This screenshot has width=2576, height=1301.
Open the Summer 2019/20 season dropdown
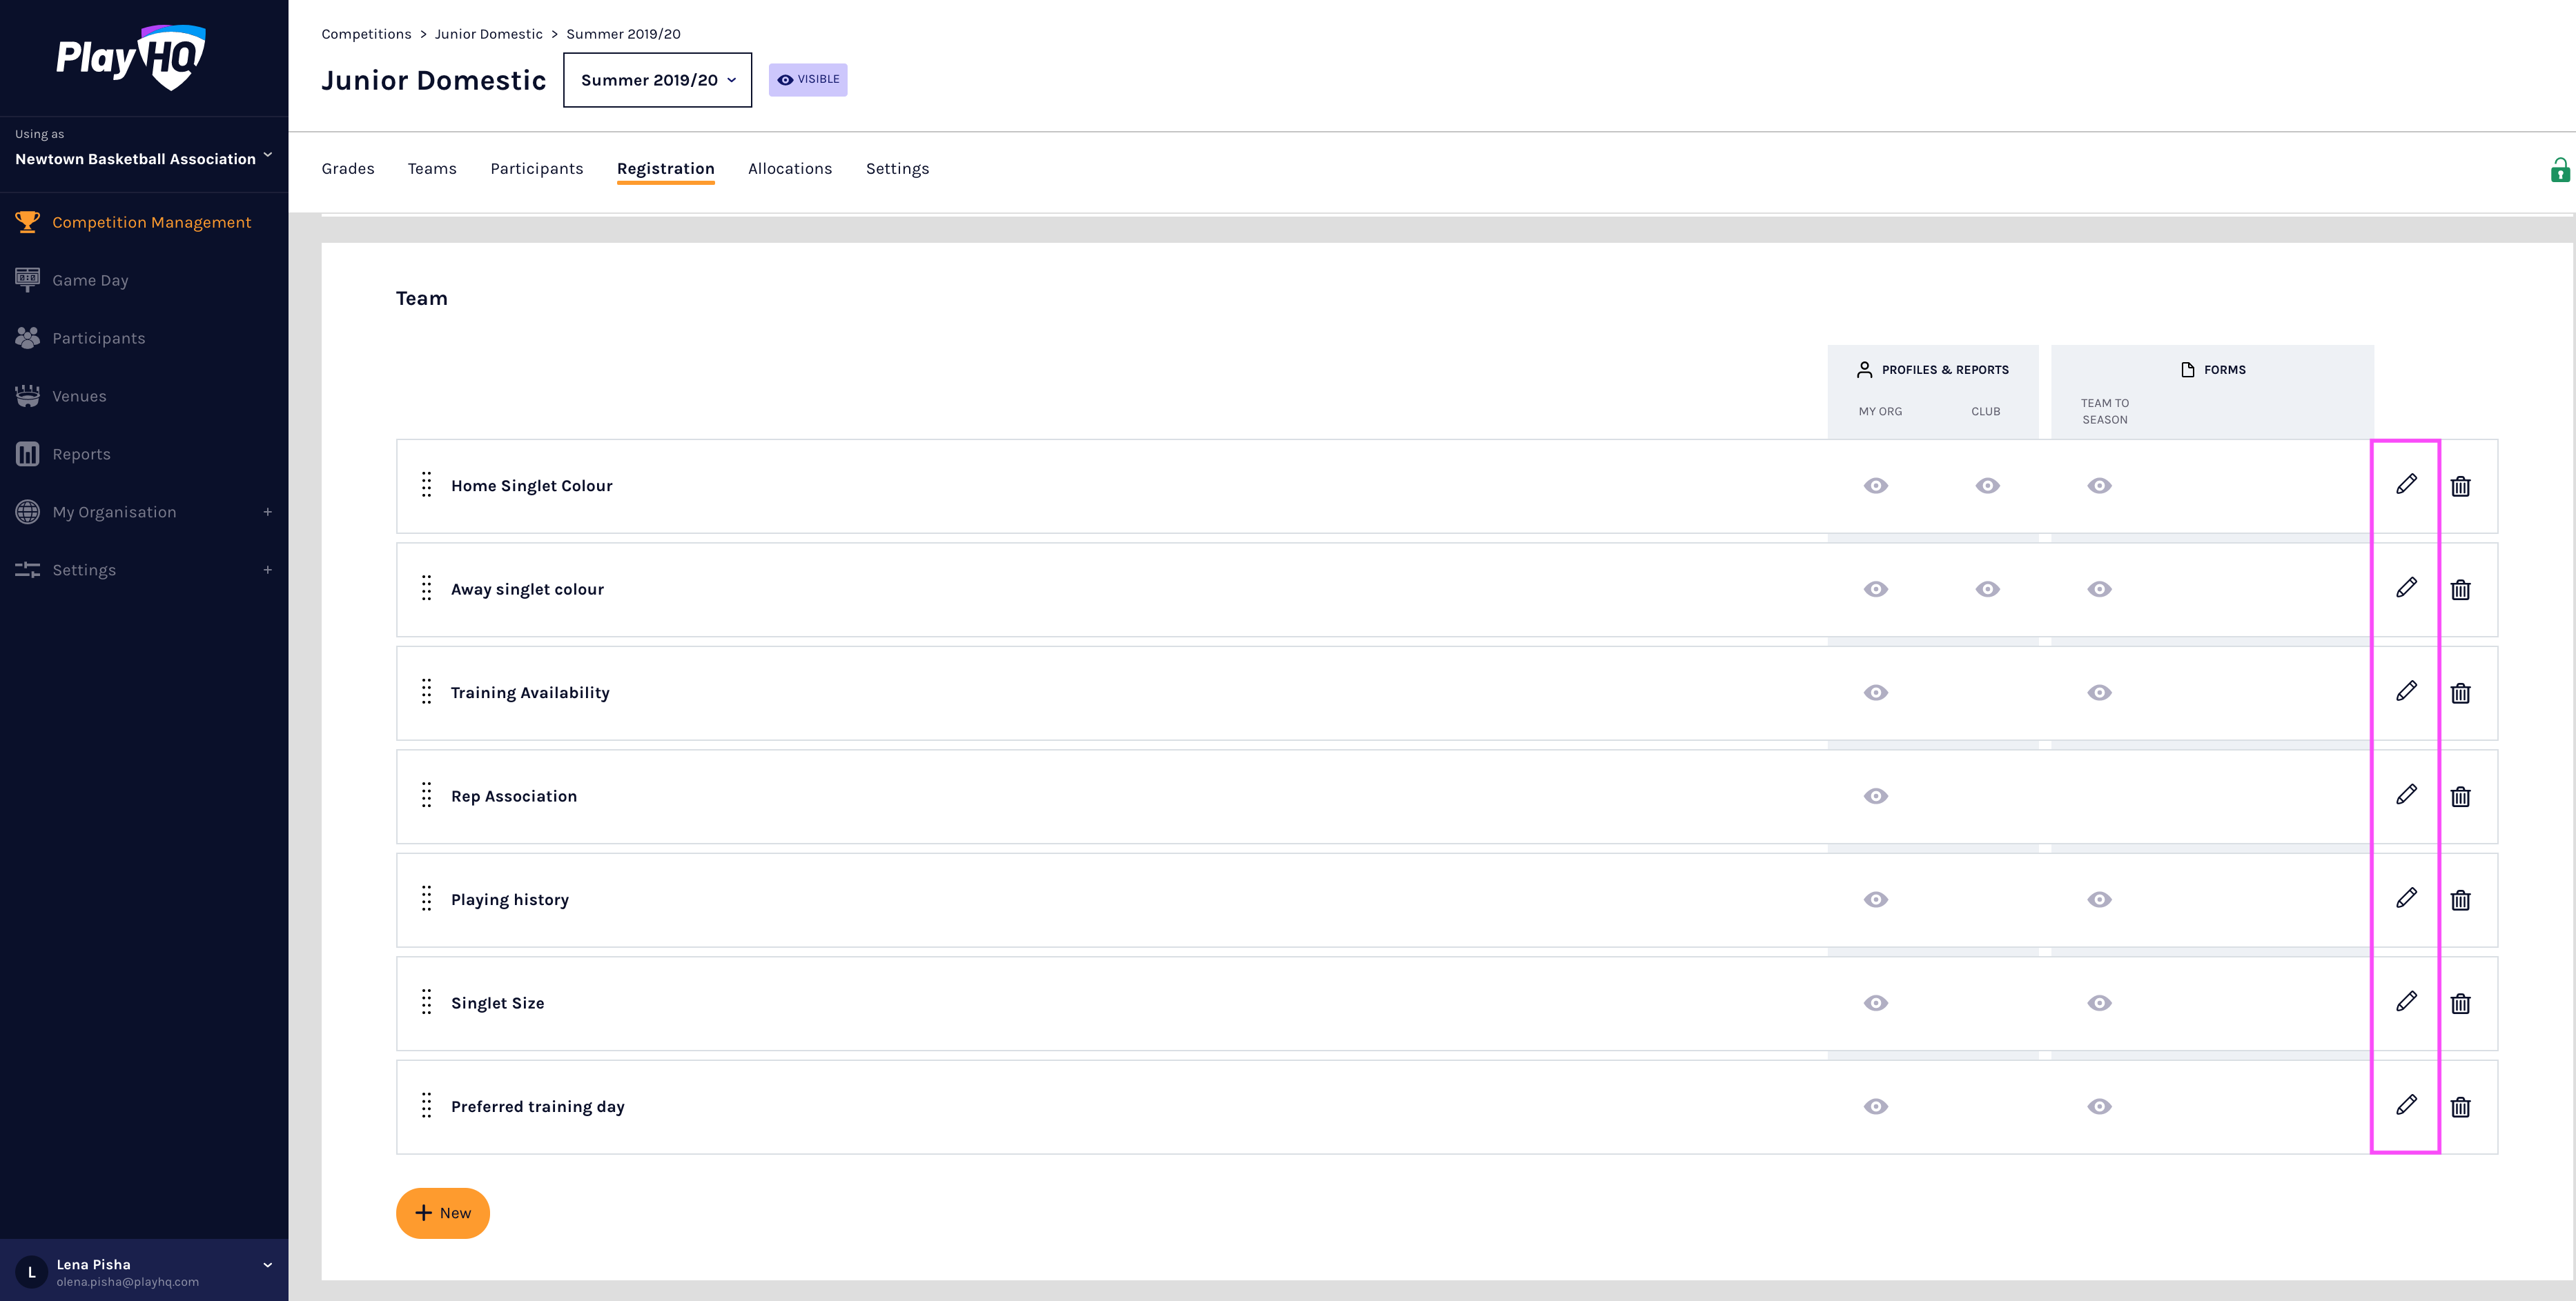point(657,80)
